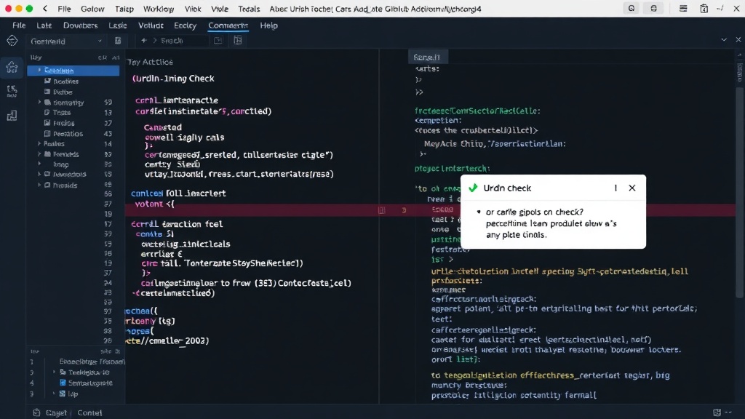Click folder icon of the Fomdds tree row
This screenshot has height=419, width=745.
(47, 154)
